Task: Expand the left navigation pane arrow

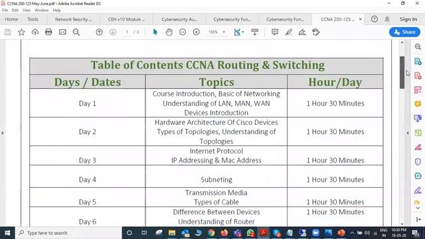Action: tap(3, 133)
